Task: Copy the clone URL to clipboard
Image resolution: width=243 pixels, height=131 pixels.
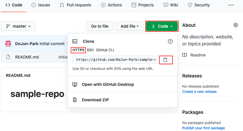Action: (x=165, y=60)
